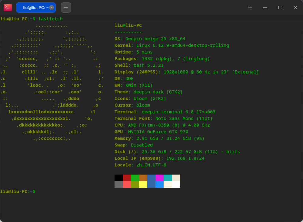Click the 'Locale: zh_CN.UTF-8' line
Viewport: 303px width, 222px height.
140,165
